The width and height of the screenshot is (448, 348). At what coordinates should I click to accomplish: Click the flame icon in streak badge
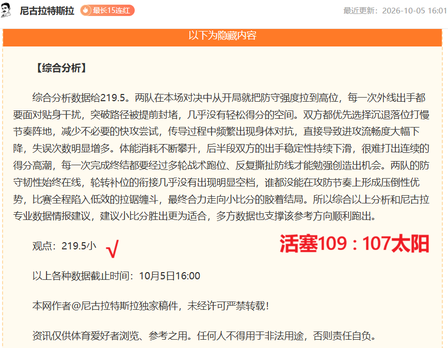85,10
